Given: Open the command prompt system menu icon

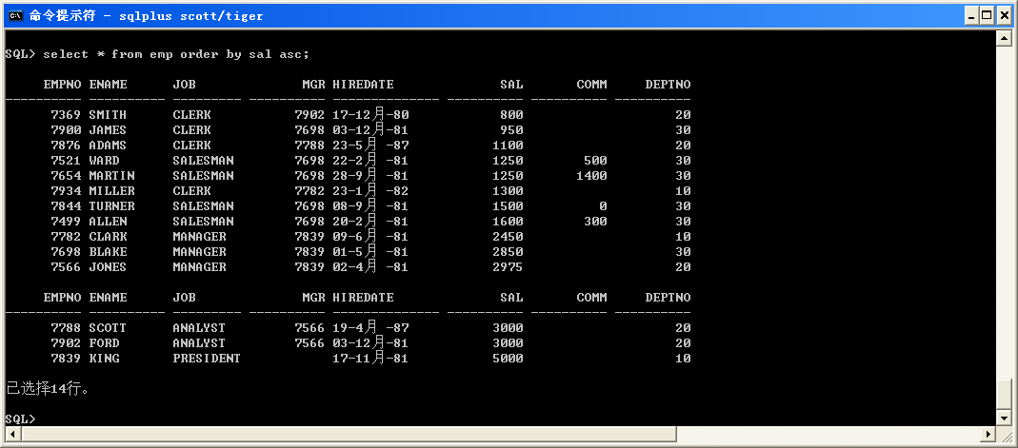Looking at the screenshot, I should coord(14,15).
